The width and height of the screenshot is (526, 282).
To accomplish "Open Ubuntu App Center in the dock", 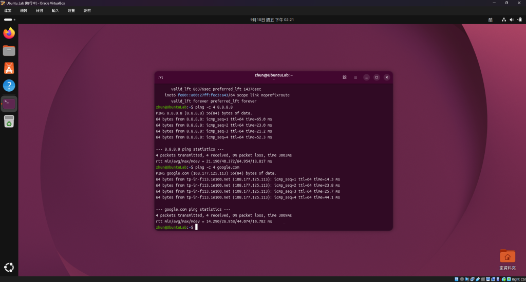I will click(9, 68).
